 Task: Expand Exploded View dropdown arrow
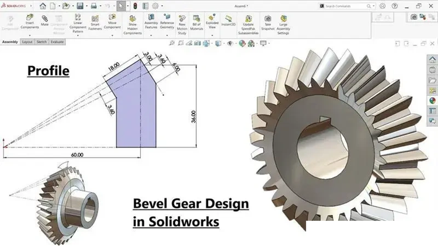[x=212, y=36]
